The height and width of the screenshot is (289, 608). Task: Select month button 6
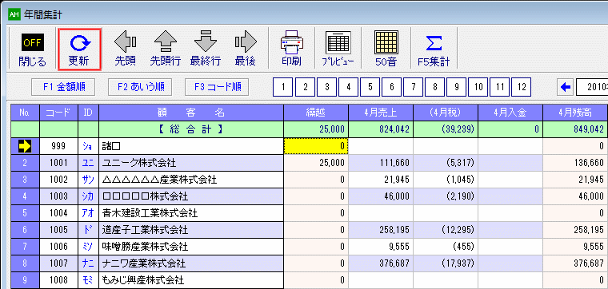point(391,87)
